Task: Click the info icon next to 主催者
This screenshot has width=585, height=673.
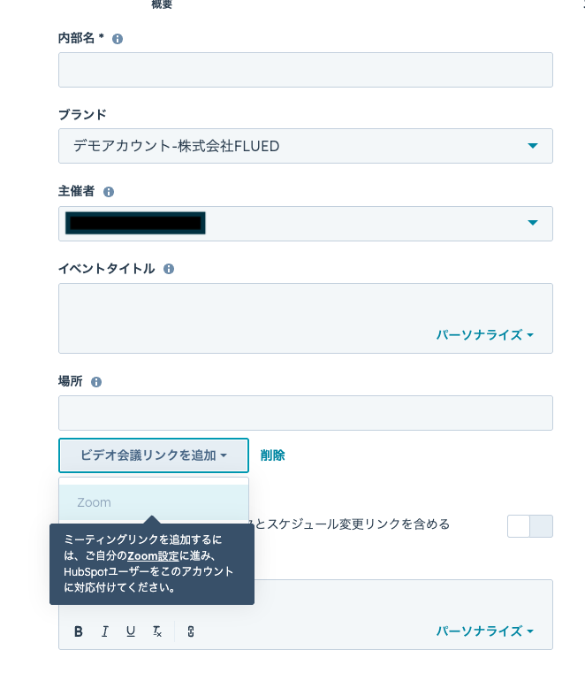Action: (x=109, y=192)
